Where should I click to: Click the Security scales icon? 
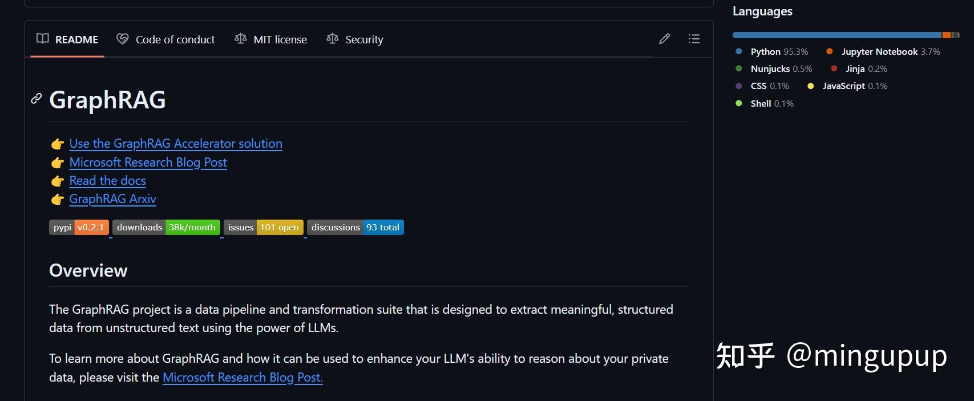pyautogui.click(x=332, y=39)
